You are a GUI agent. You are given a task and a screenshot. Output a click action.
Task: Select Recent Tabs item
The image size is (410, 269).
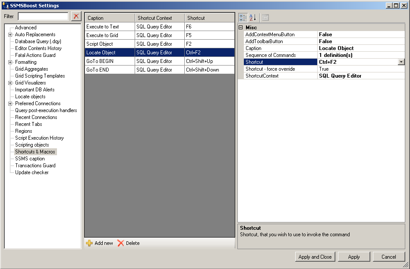[x=28, y=124]
